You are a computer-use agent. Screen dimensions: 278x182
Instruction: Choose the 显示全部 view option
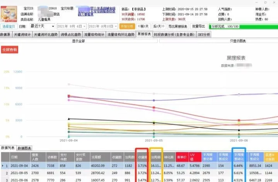click(x=78, y=41)
